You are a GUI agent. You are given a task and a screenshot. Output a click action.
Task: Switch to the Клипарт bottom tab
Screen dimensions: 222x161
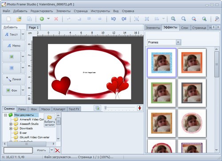tap(59, 109)
